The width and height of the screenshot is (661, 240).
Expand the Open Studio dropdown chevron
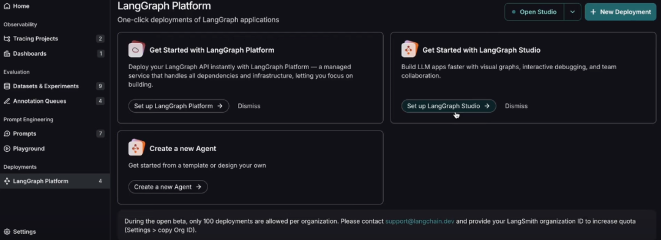(572, 12)
